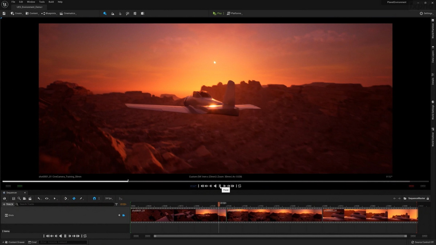
Task: Click the Unreal Engine logo icon
Action: coord(5,4)
